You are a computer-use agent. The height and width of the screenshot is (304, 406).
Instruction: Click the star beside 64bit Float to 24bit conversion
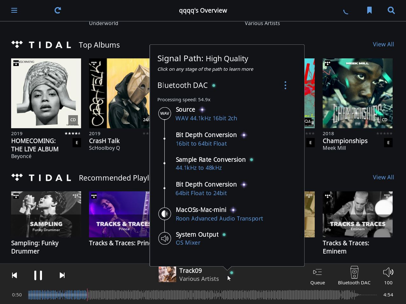[x=244, y=185]
